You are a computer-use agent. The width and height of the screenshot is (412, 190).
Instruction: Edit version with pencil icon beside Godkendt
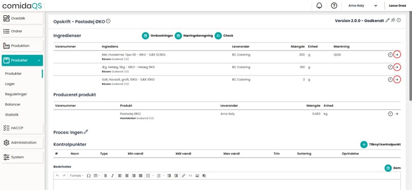click(387, 20)
